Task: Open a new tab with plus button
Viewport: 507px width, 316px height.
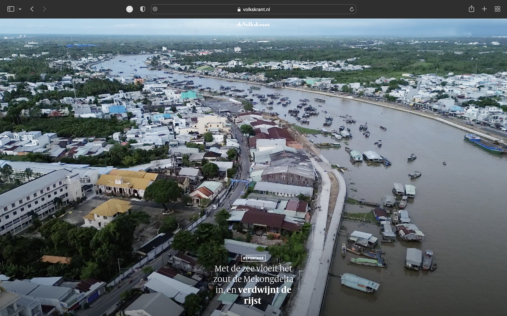Action: click(484, 9)
